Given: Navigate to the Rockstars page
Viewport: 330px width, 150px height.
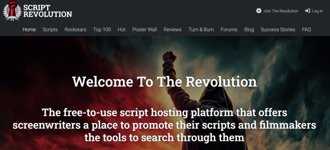Looking at the screenshot, I should (75, 29).
